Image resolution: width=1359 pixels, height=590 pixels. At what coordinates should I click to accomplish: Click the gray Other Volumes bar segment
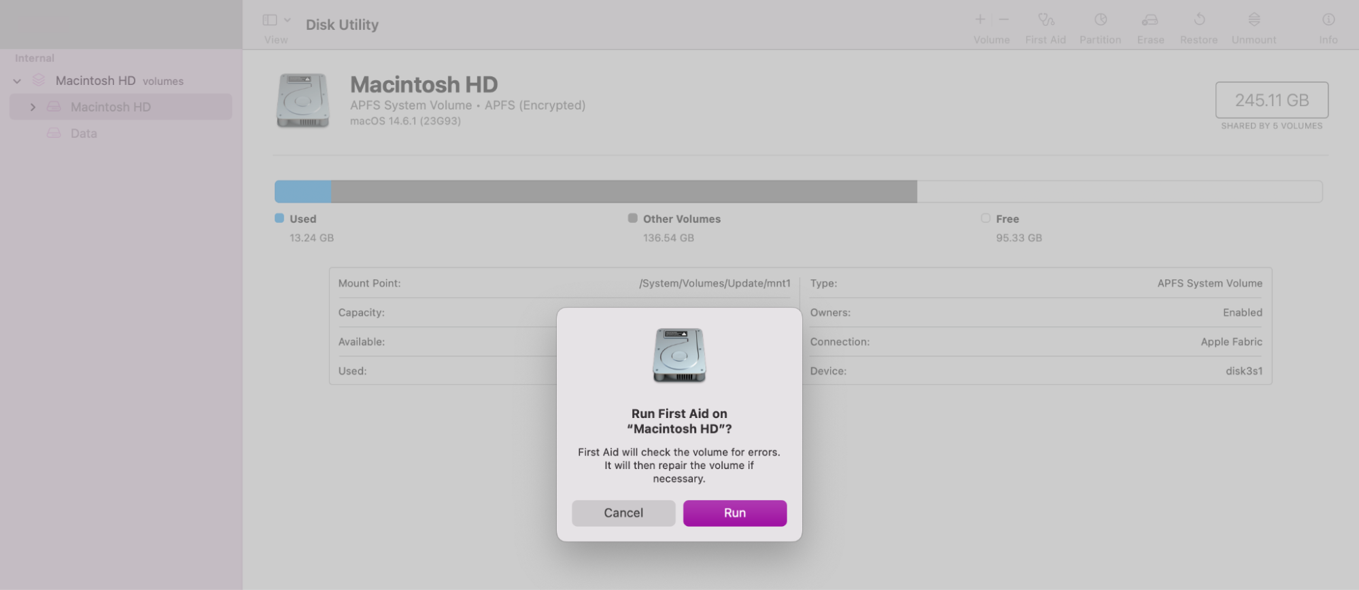click(624, 191)
